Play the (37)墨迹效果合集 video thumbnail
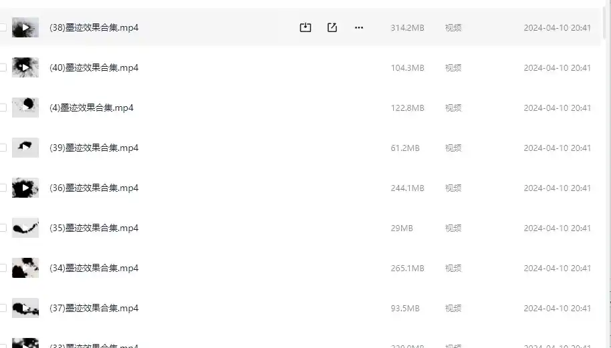The width and height of the screenshot is (611, 348). [25, 308]
